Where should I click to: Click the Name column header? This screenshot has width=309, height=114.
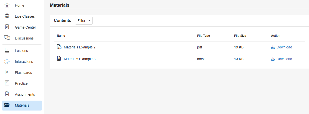point(61,36)
